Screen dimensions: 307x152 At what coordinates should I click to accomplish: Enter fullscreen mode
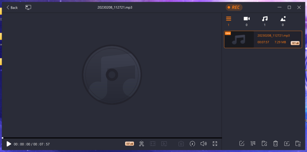(x=215, y=144)
